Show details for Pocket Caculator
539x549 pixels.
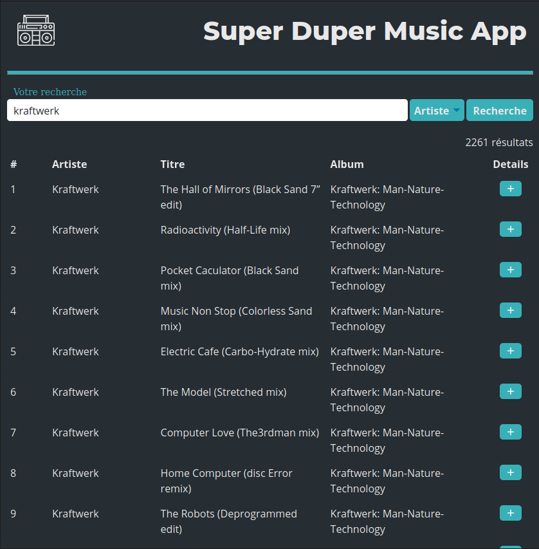(510, 270)
